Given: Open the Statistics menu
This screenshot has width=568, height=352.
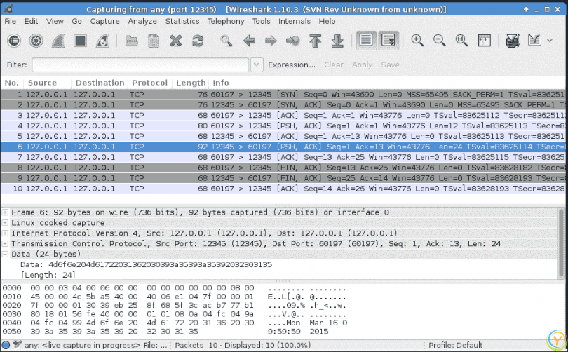Looking at the screenshot, I should click(182, 21).
